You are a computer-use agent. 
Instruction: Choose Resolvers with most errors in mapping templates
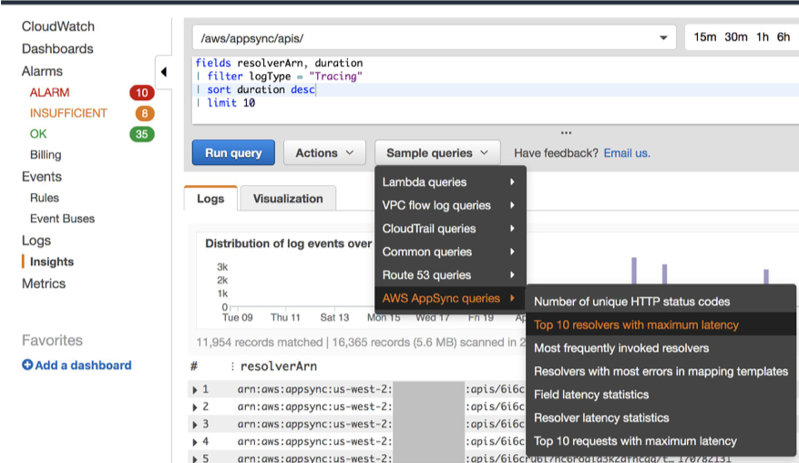click(661, 371)
